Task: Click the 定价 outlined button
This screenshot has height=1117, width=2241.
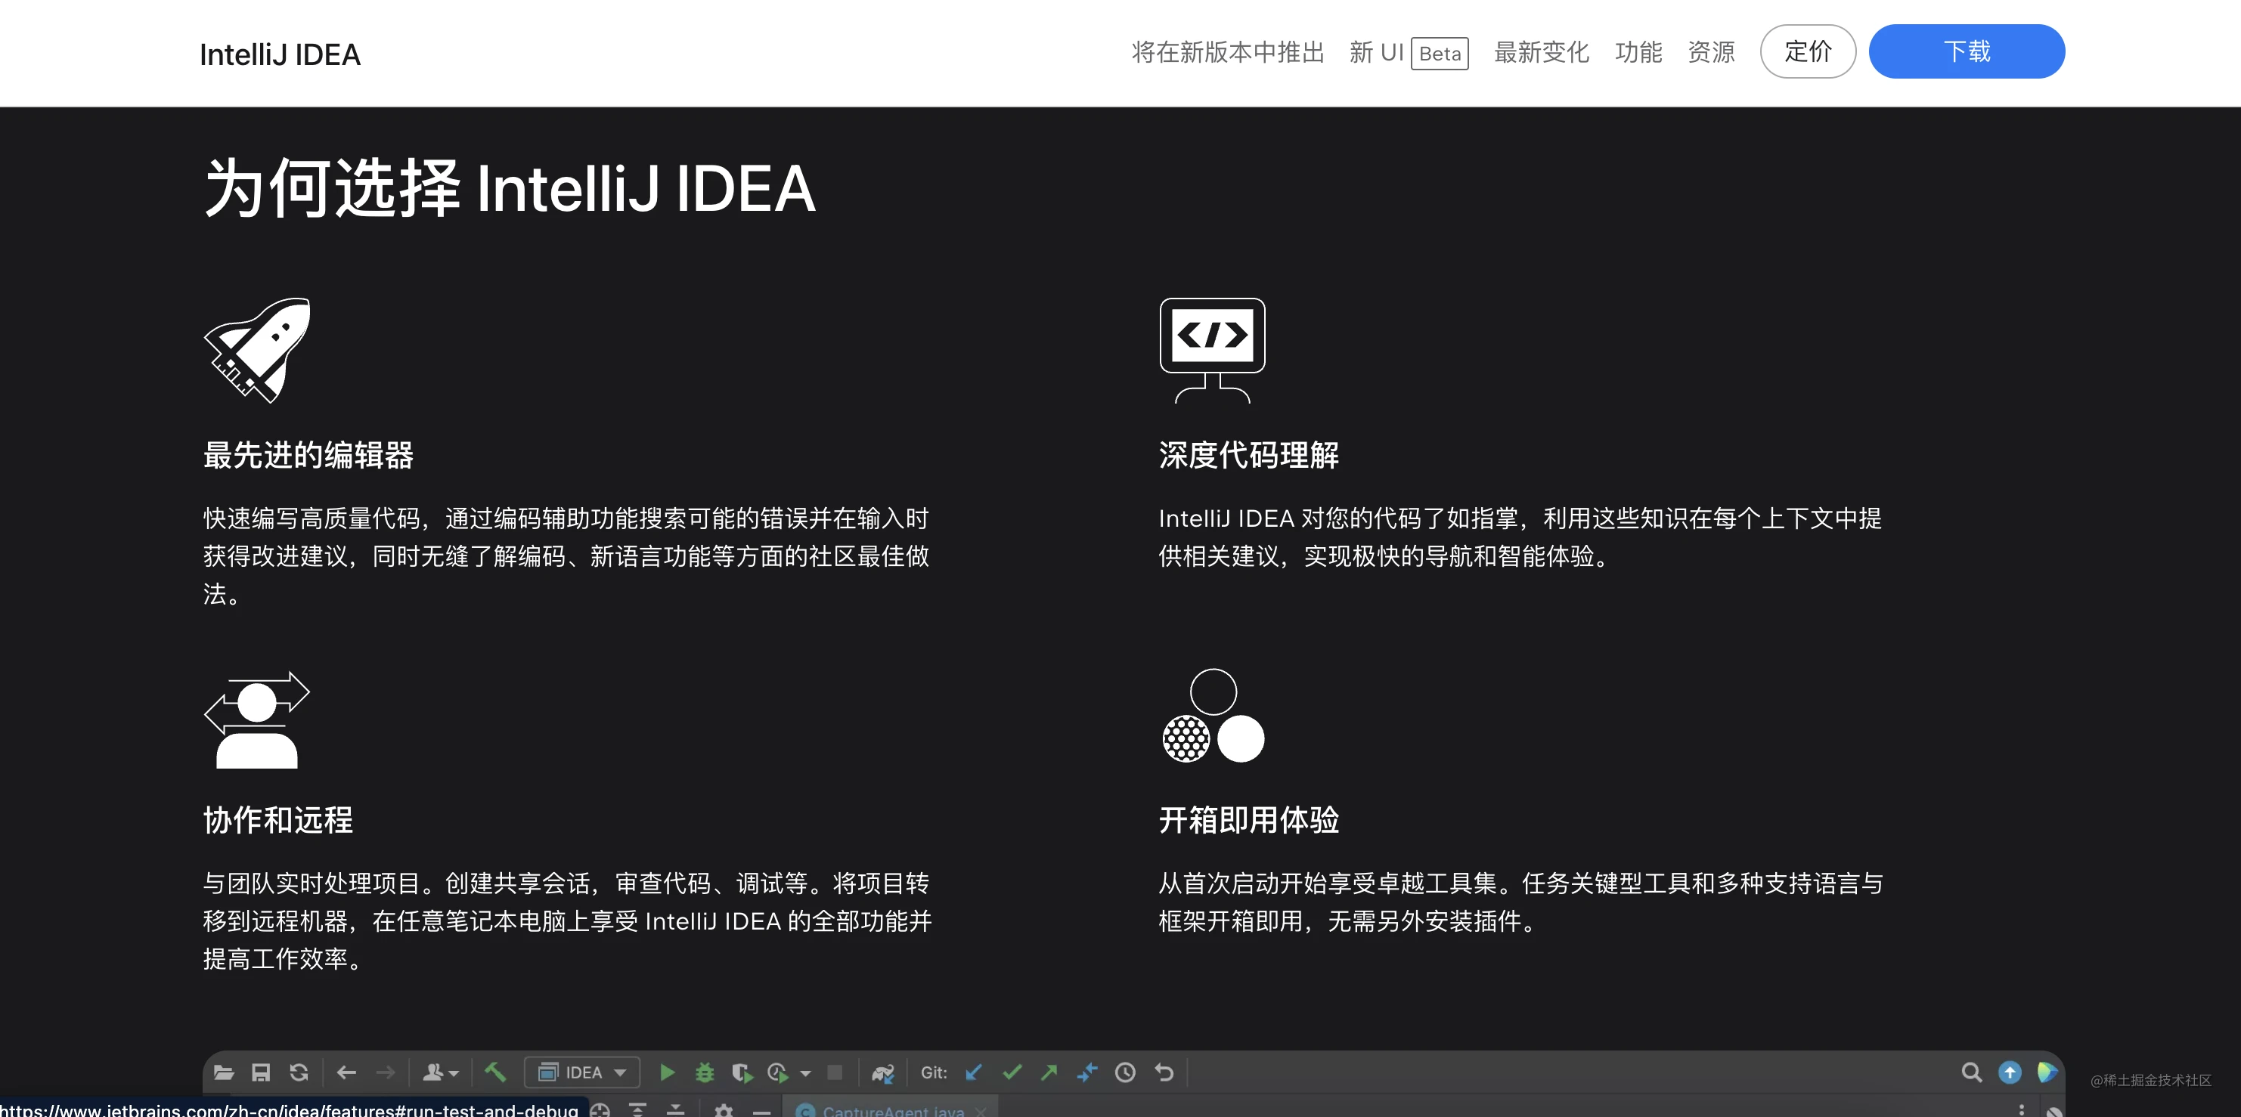Action: click(1808, 51)
